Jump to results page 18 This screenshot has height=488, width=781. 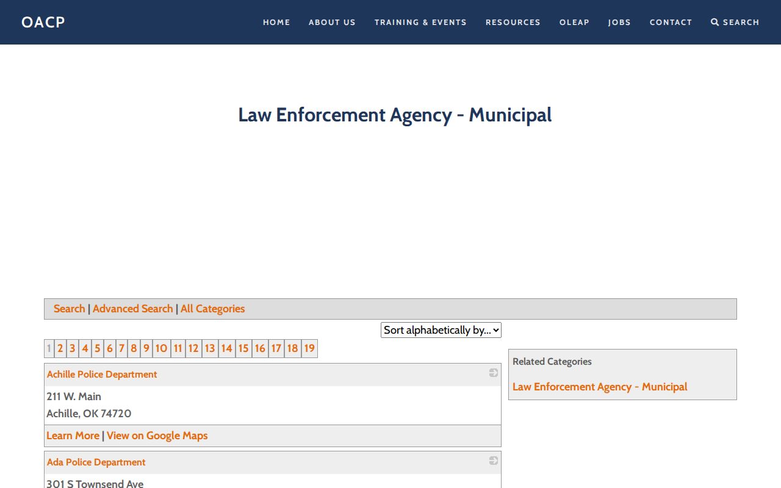292,348
